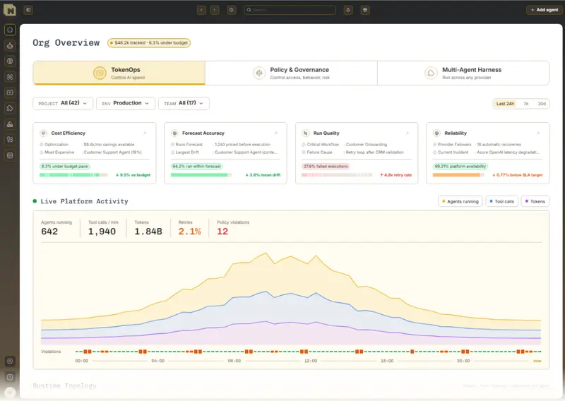Click the 99.21% platform availability badge
This screenshot has width=565, height=401.
(460, 167)
